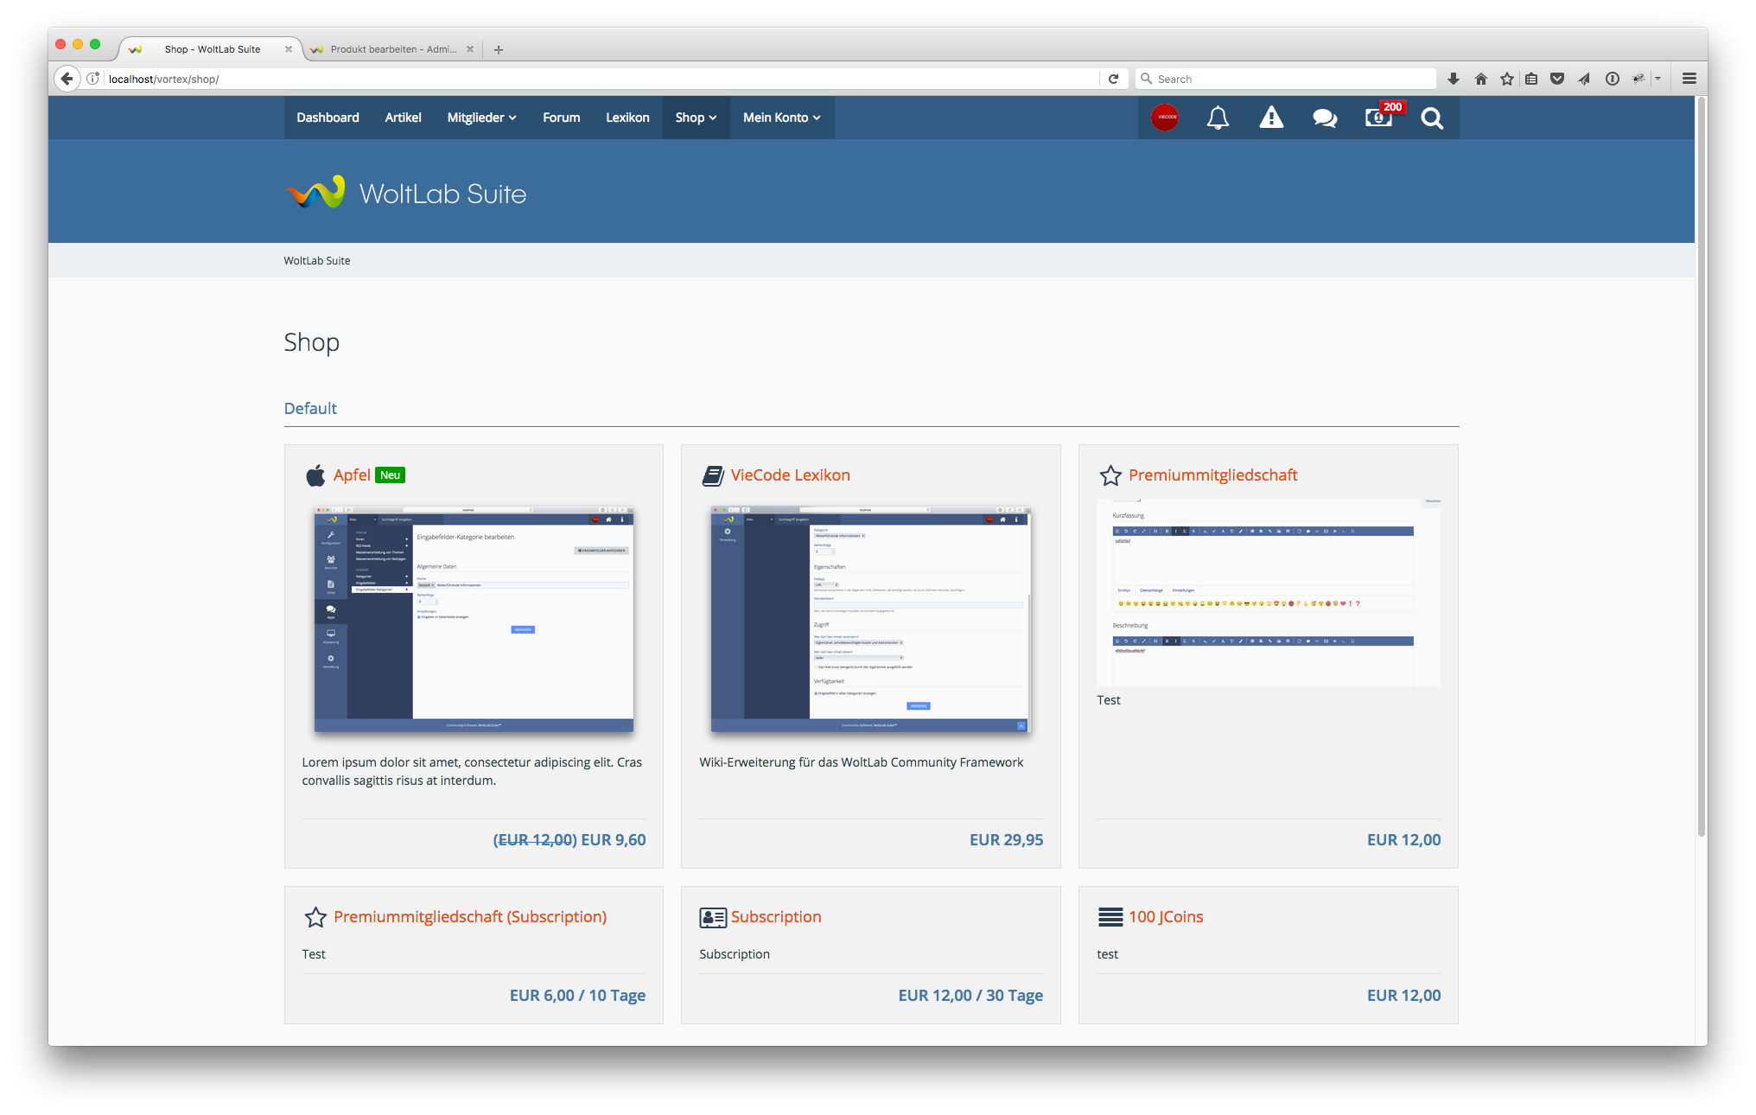This screenshot has height=1115, width=1756.
Task: Click the Apfel product screenshot thumbnail
Action: 474,618
